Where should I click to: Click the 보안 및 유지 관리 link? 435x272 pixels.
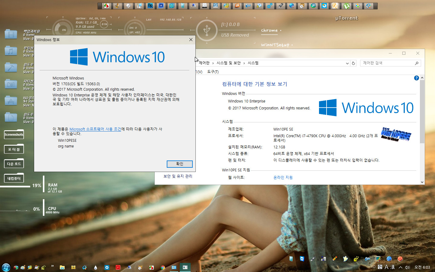tap(178, 176)
